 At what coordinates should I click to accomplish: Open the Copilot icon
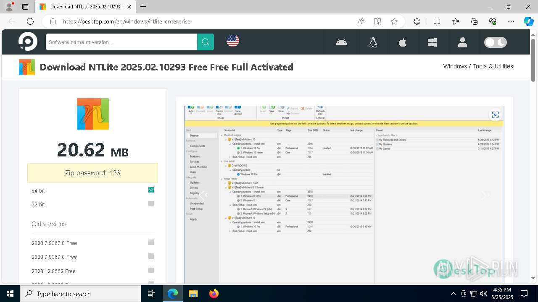coord(528,21)
